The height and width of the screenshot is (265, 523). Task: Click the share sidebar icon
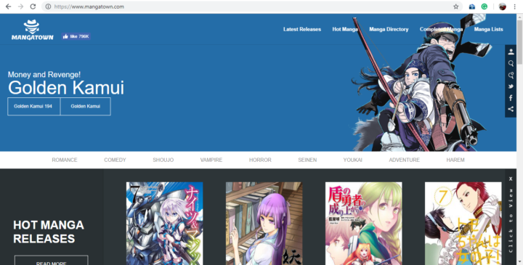tap(511, 109)
